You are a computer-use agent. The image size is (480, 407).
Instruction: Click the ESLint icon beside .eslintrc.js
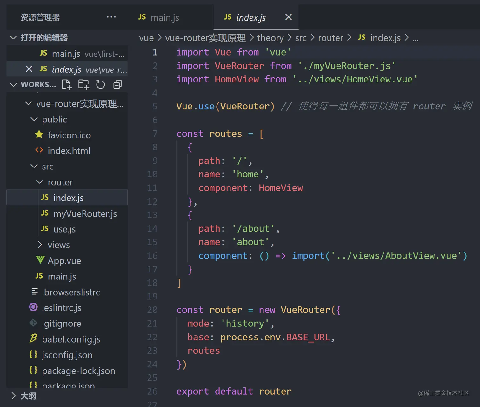(33, 307)
